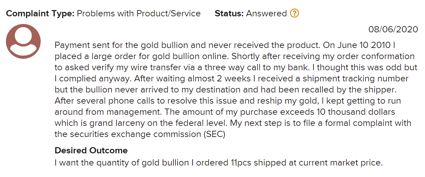Screen dimensions: 425x177
Task: Click the "Desired Outcome" heading
Action: coord(91,151)
